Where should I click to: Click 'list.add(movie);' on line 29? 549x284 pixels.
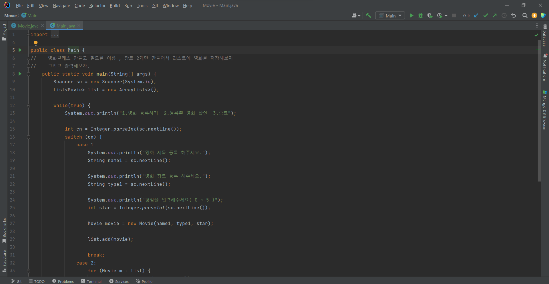pos(110,239)
